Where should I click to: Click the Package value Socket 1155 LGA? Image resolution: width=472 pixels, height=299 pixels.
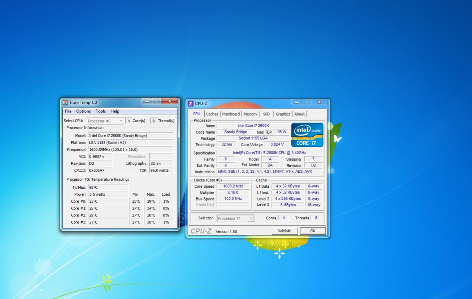click(253, 138)
